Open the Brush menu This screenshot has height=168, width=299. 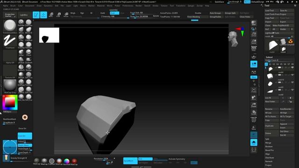[13, 6]
